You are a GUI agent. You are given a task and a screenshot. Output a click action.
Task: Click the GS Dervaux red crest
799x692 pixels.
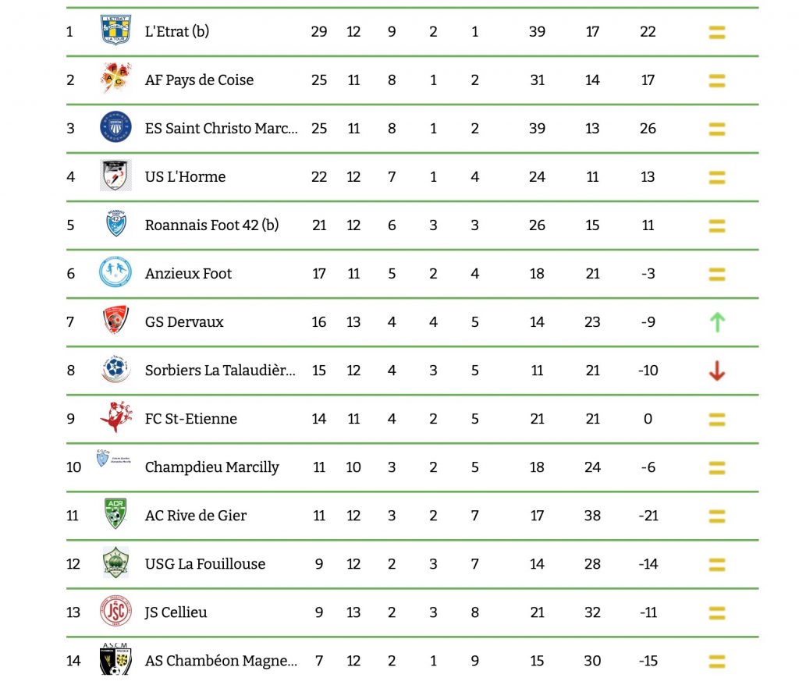[115, 320]
